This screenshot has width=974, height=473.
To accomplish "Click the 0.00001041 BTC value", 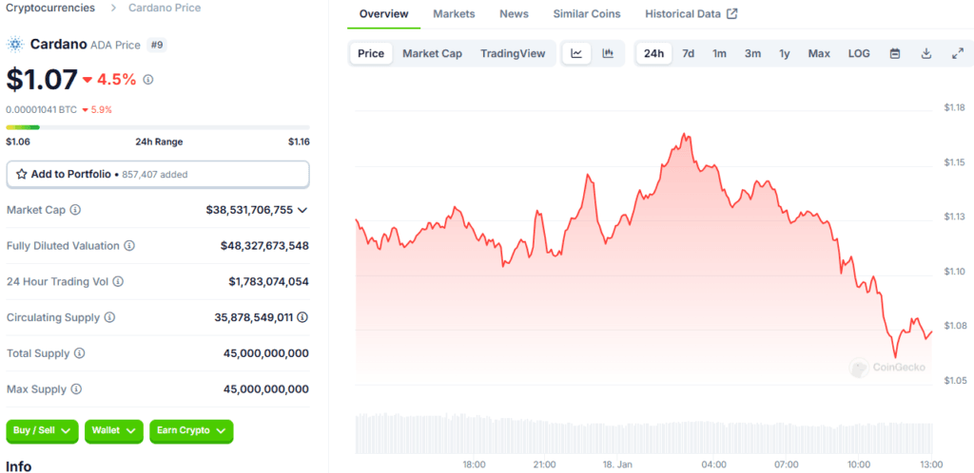I will [42, 110].
